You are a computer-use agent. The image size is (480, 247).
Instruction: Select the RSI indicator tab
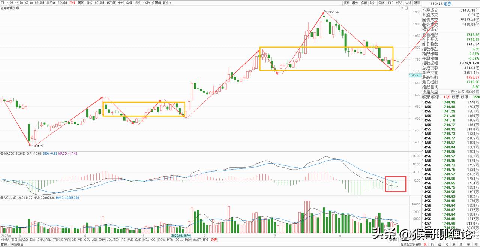click(124, 240)
